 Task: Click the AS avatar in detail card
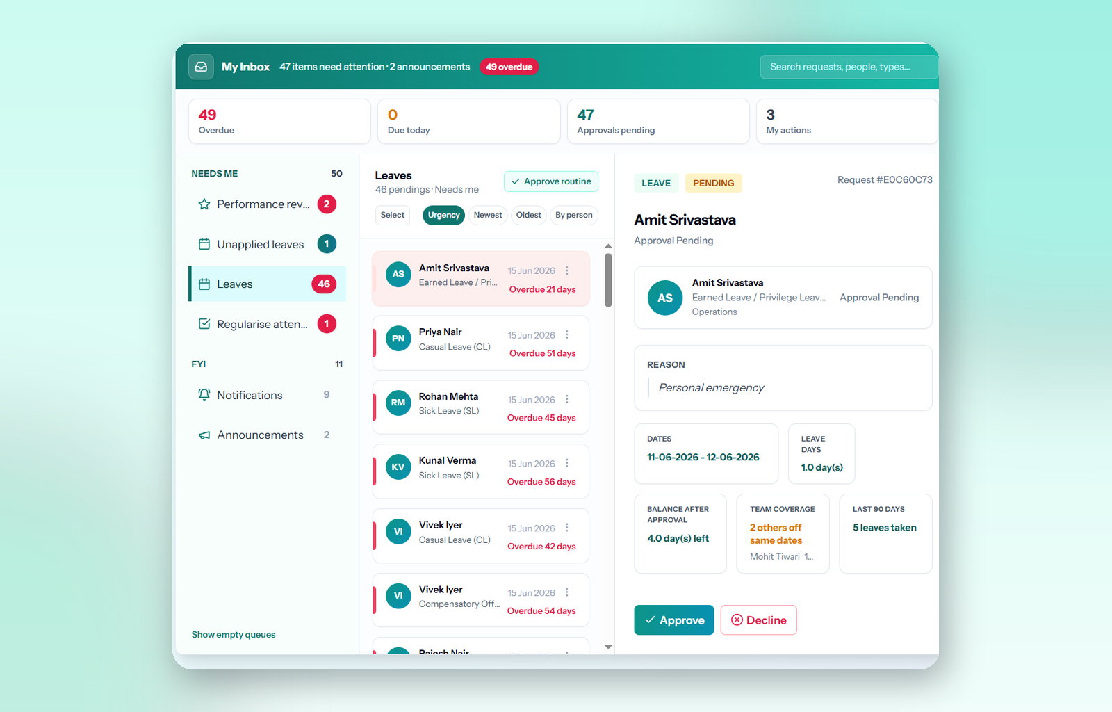coord(665,298)
